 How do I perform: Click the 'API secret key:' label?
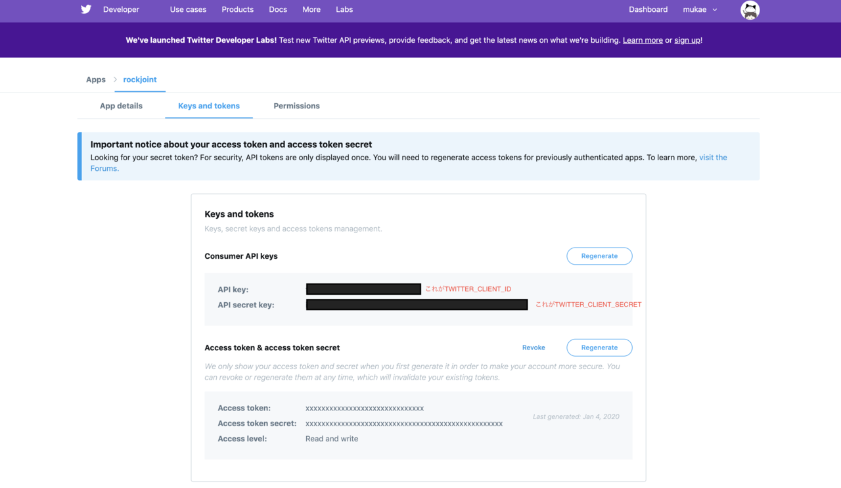246,305
